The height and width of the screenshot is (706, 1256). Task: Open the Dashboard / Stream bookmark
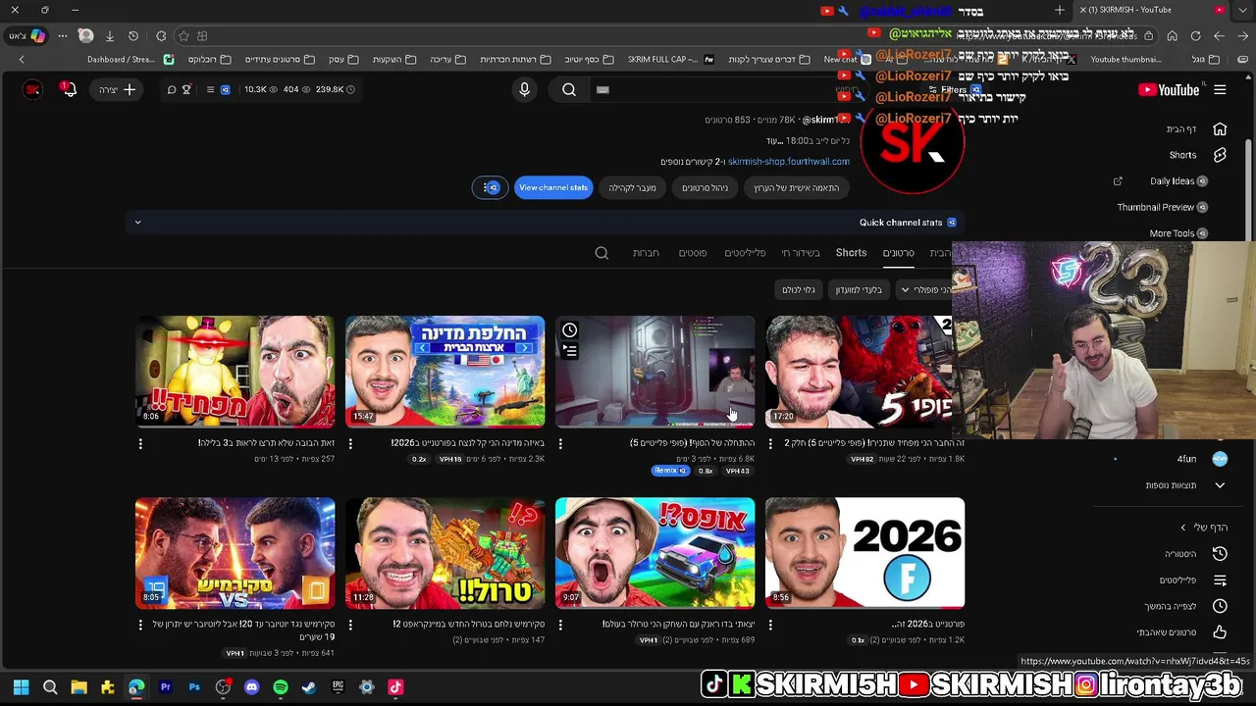point(131,60)
